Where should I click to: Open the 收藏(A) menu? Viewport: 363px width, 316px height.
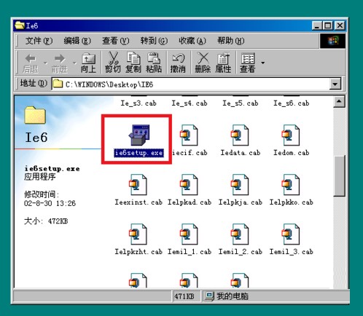coord(192,41)
